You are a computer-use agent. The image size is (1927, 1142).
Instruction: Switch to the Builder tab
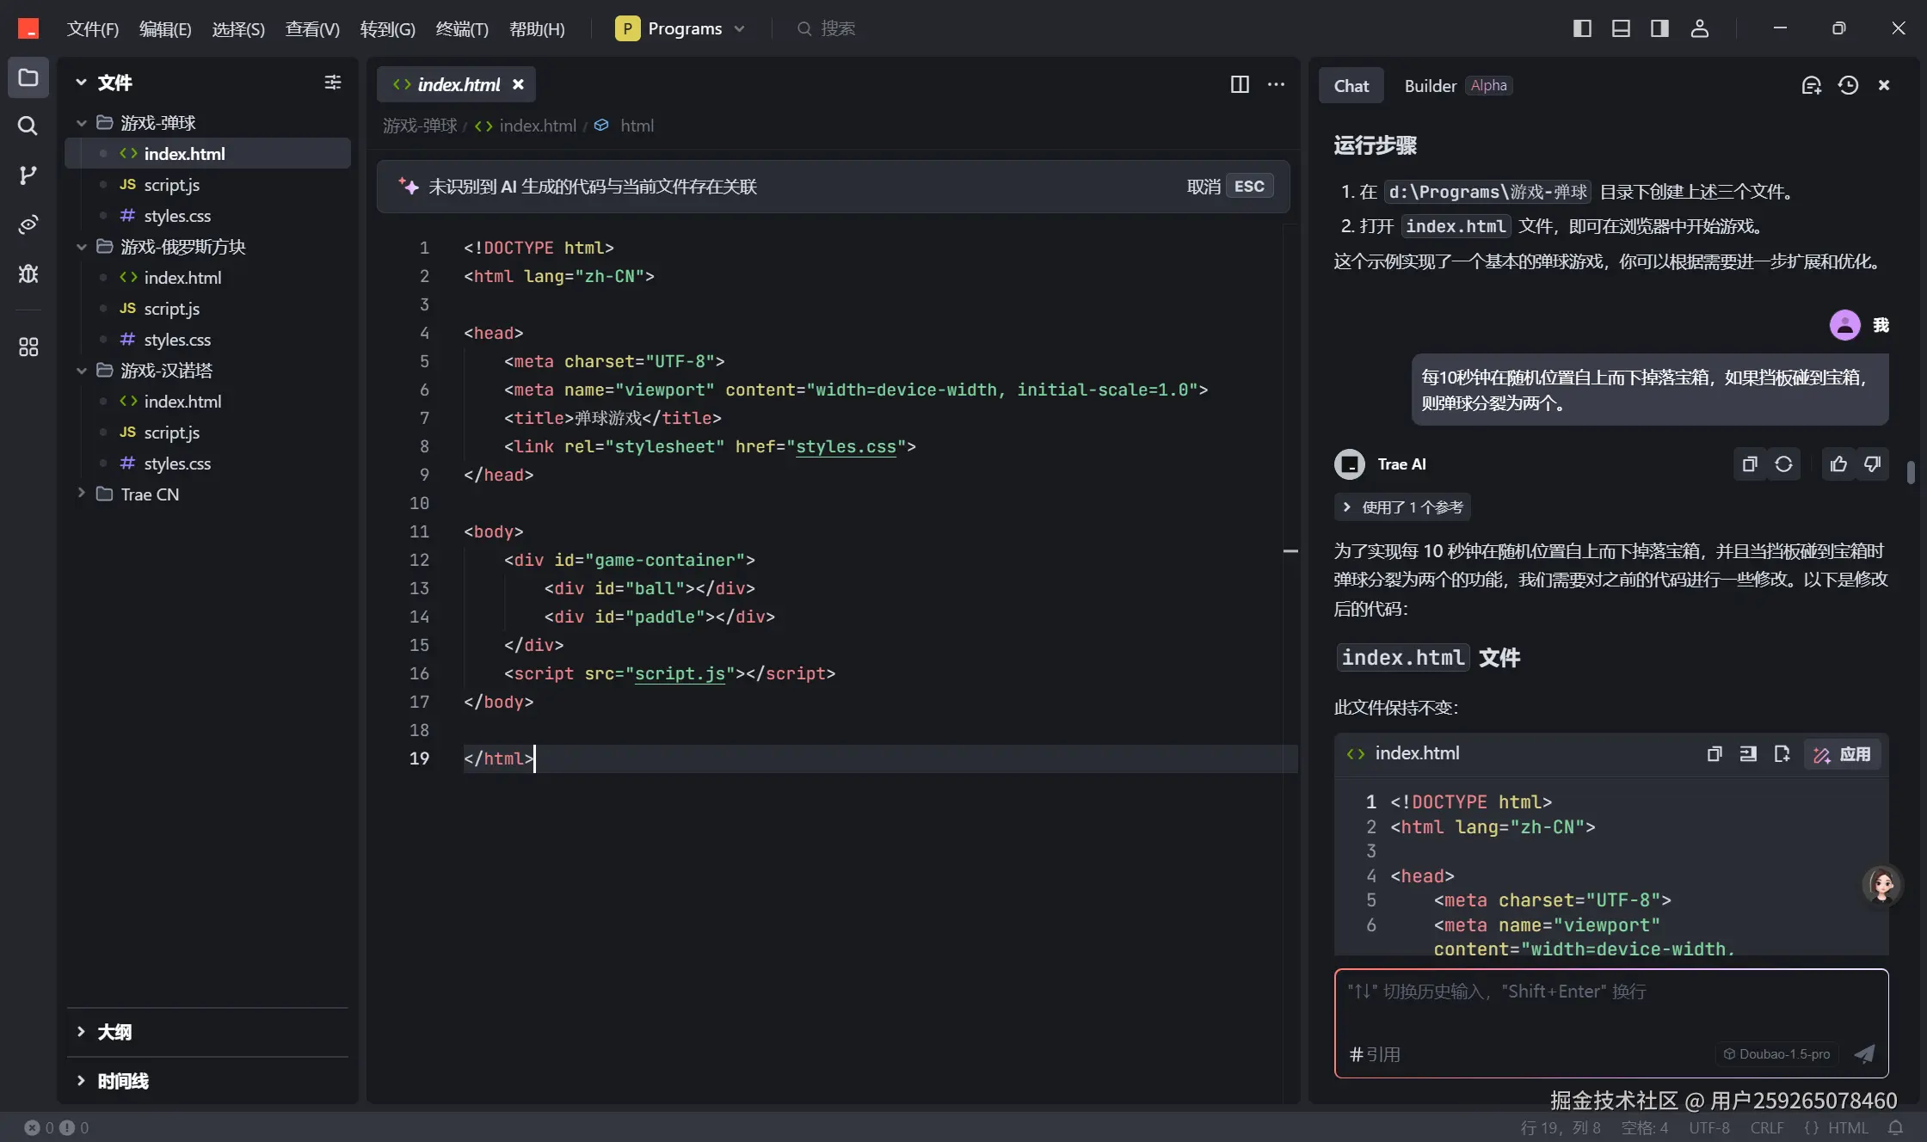point(1430,85)
